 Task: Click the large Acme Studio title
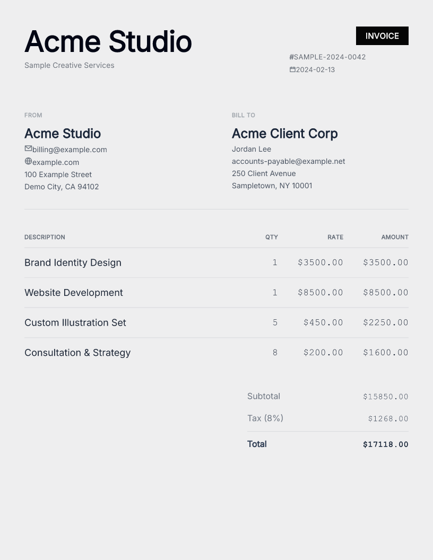108,41
